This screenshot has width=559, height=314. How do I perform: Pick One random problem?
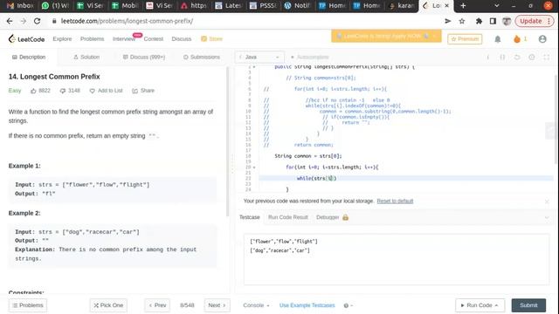pos(108,305)
